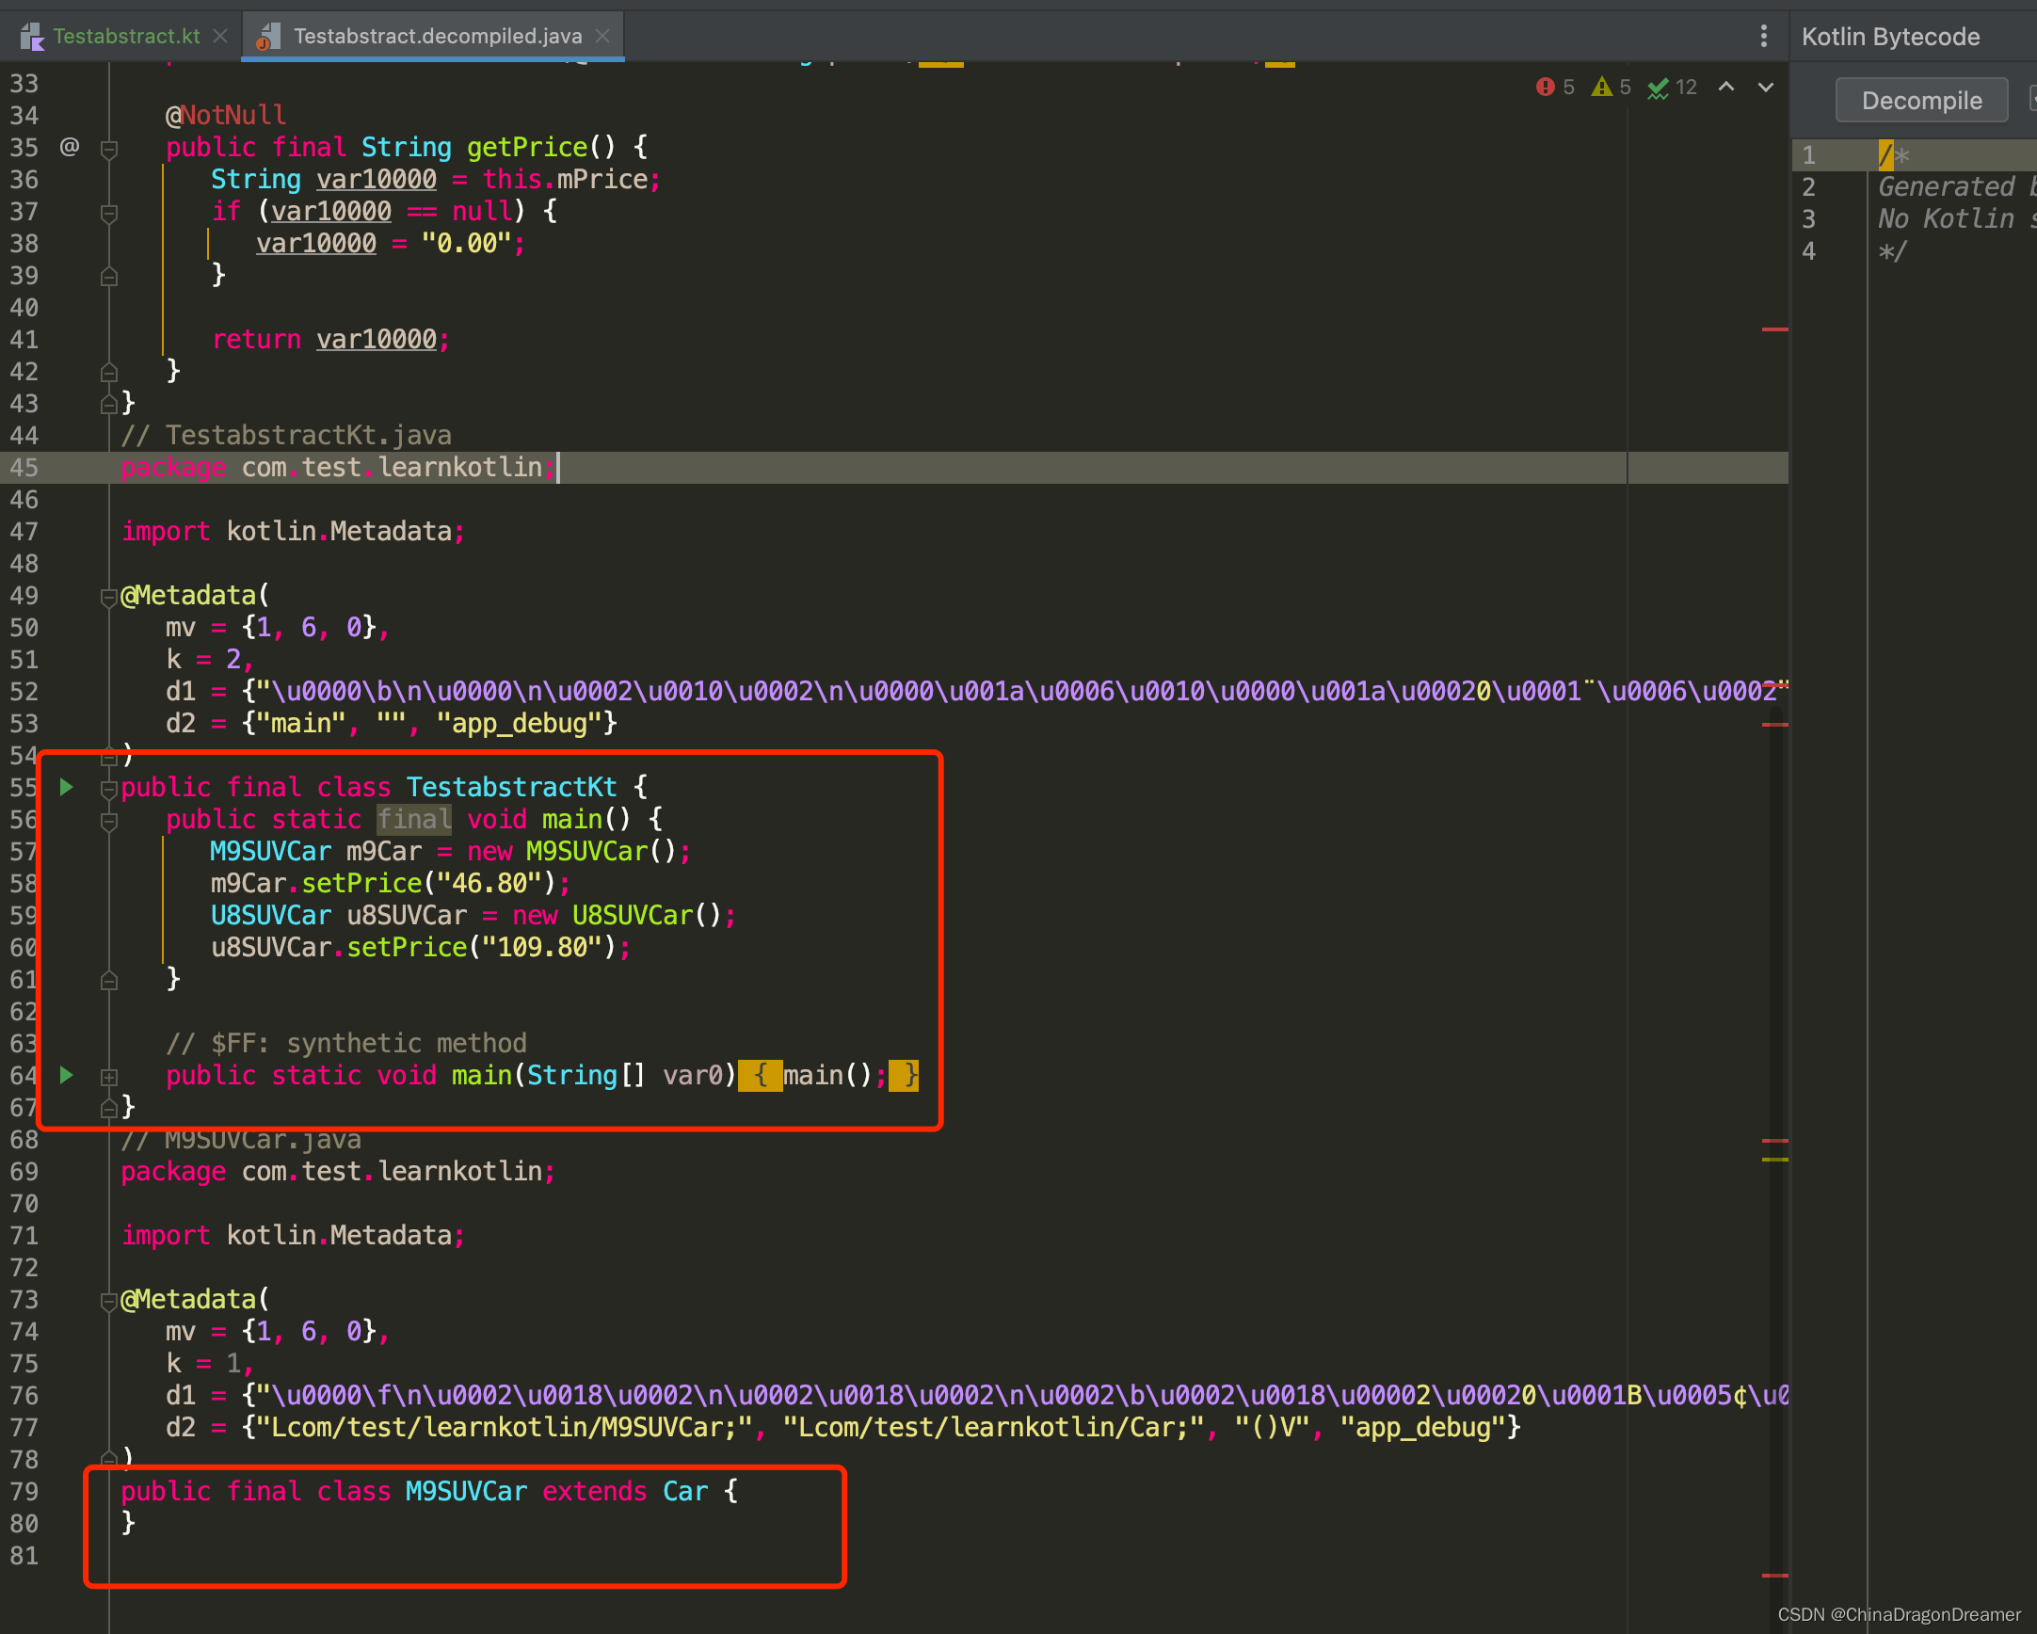Viewport: 2037px width, 1634px height.
Task: Run main(String[] var0) via gutter arrow
Action: point(66,1075)
